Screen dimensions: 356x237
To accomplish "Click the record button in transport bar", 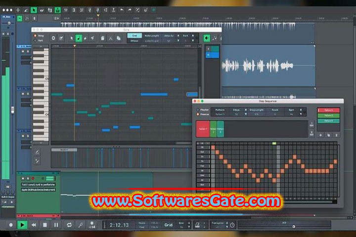I will tap(11, 225).
